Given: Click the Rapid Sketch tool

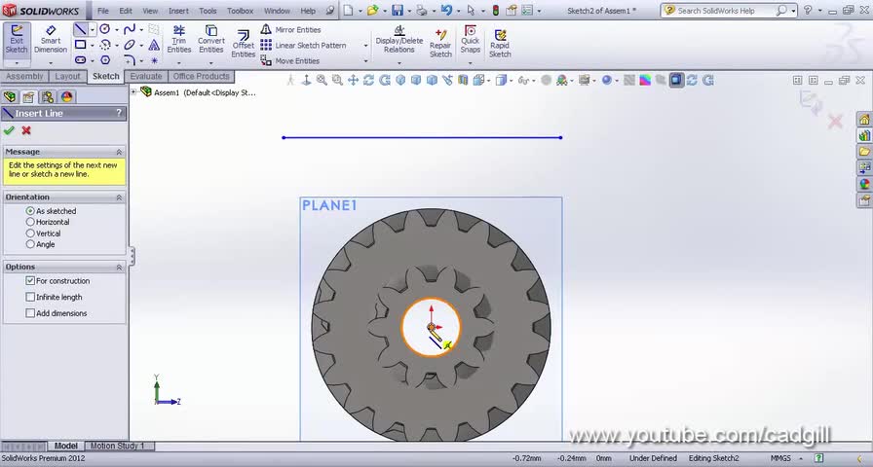Looking at the screenshot, I should (x=500, y=44).
